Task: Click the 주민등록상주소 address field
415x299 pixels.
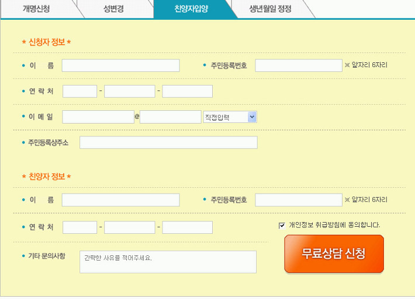Action: pyautogui.click(x=168, y=143)
